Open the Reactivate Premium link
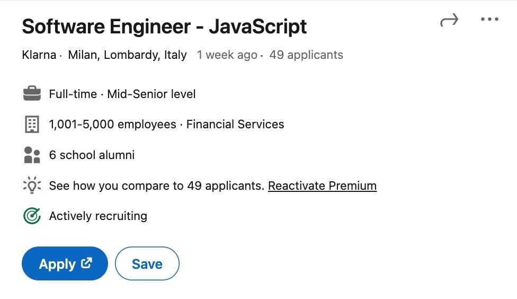 point(322,186)
